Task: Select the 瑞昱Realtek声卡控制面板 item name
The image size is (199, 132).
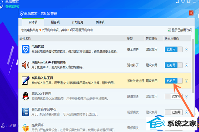Action: [x=49, y=62]
